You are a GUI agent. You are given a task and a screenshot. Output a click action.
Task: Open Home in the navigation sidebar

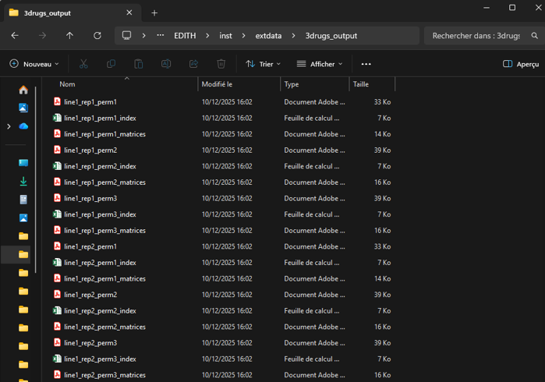tap(23, 90)
